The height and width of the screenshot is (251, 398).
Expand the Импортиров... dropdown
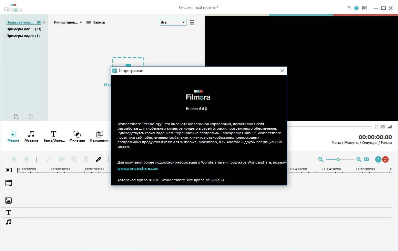point(68,22)
